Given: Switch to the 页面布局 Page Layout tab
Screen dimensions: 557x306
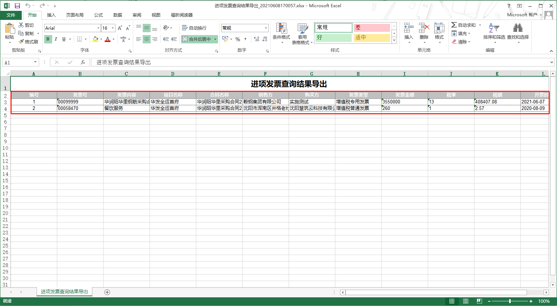Looking at the screenshot, I should [75, 15].
